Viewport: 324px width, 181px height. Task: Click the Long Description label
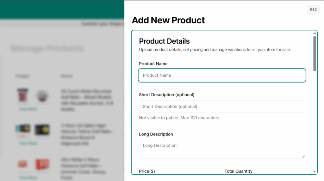[x=156, y=134]
